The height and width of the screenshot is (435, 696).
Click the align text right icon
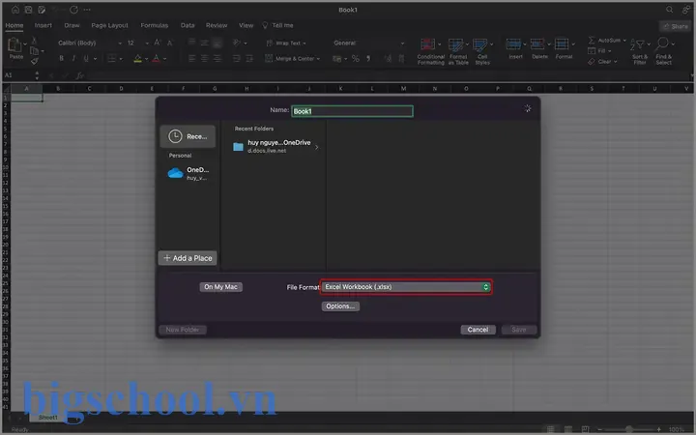tap(217, 58)
